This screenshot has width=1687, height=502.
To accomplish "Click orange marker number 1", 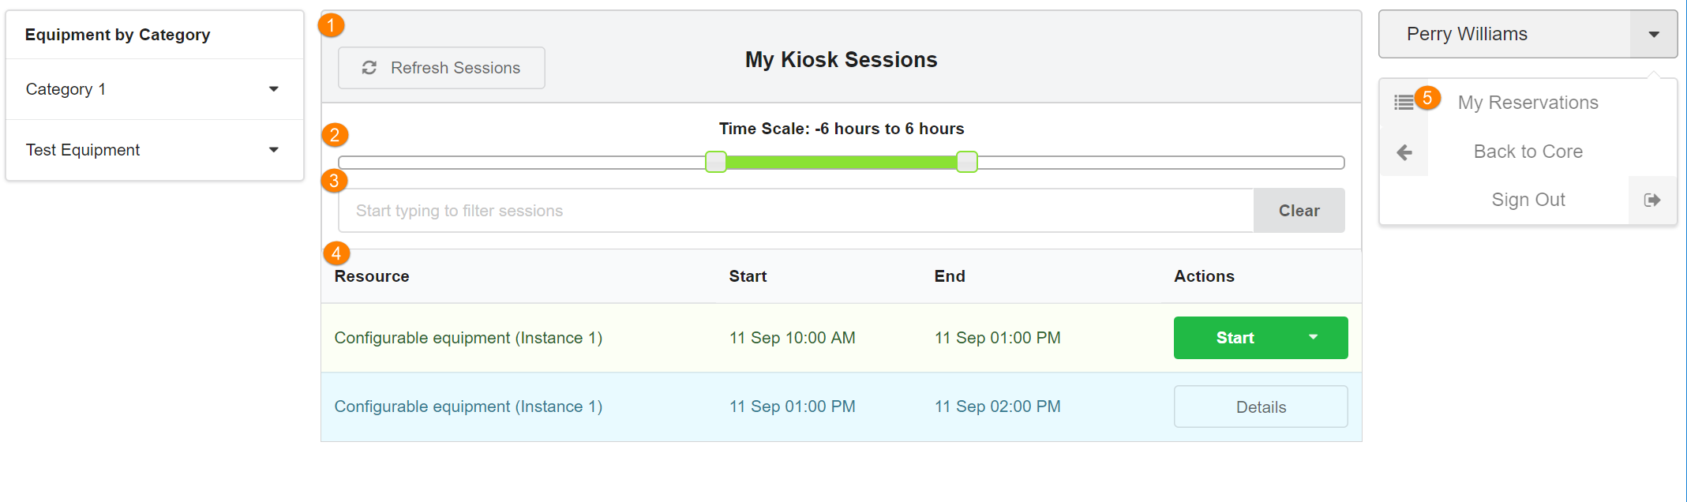I will click(x=332, y=25).
